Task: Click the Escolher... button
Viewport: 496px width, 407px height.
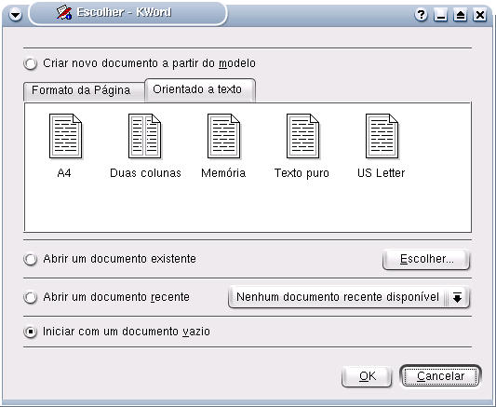Action: [426, 260]
